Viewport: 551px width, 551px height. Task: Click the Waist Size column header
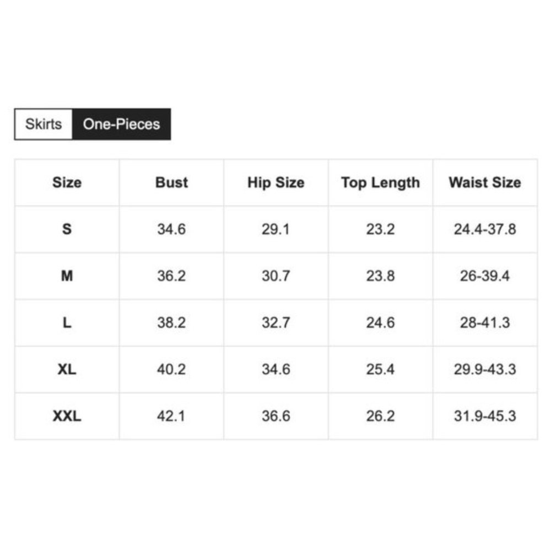tap(485, 182)
